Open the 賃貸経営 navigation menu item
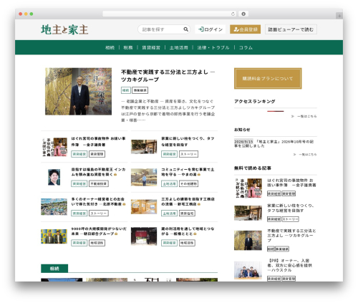 [151, 47]
